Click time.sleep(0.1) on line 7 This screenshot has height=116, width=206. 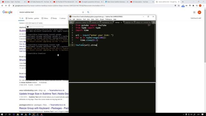coord(89,40)
